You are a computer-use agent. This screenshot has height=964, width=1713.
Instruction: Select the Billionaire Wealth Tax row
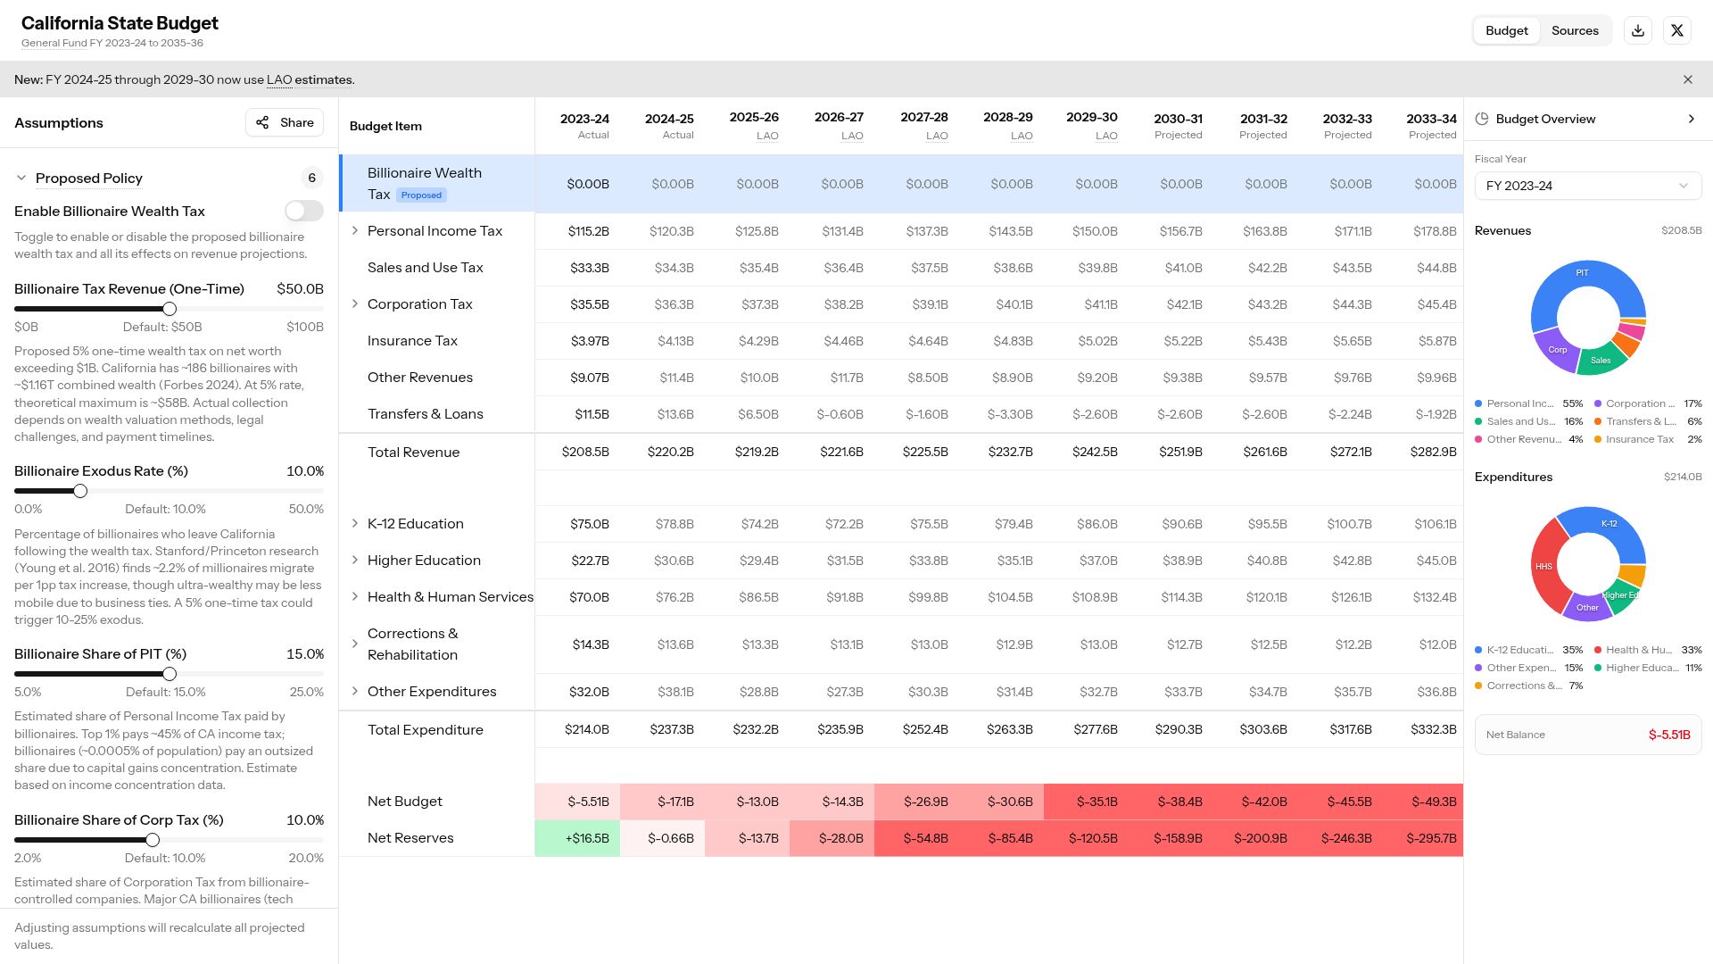point(901,184)
